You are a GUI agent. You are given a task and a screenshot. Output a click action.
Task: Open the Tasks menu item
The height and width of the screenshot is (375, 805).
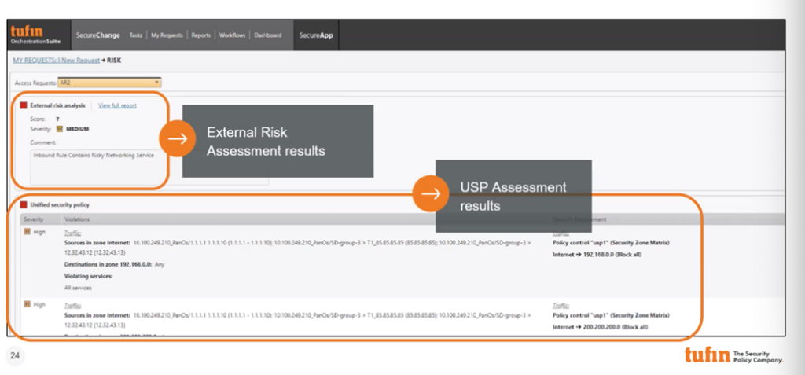[x=135, y=35]
